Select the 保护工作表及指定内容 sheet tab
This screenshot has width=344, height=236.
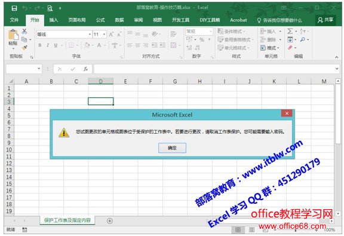click(x=67, y=220)
